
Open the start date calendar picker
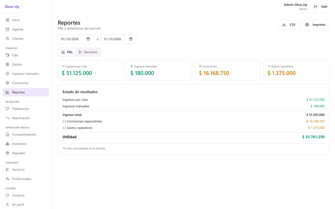point(88,39)
